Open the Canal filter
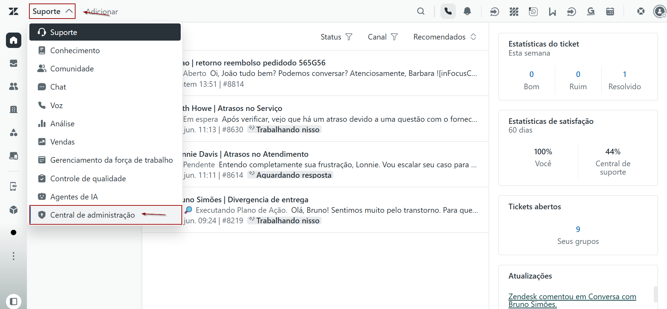The width and height of the screenshot is (667, 309). tap(383, 37)
